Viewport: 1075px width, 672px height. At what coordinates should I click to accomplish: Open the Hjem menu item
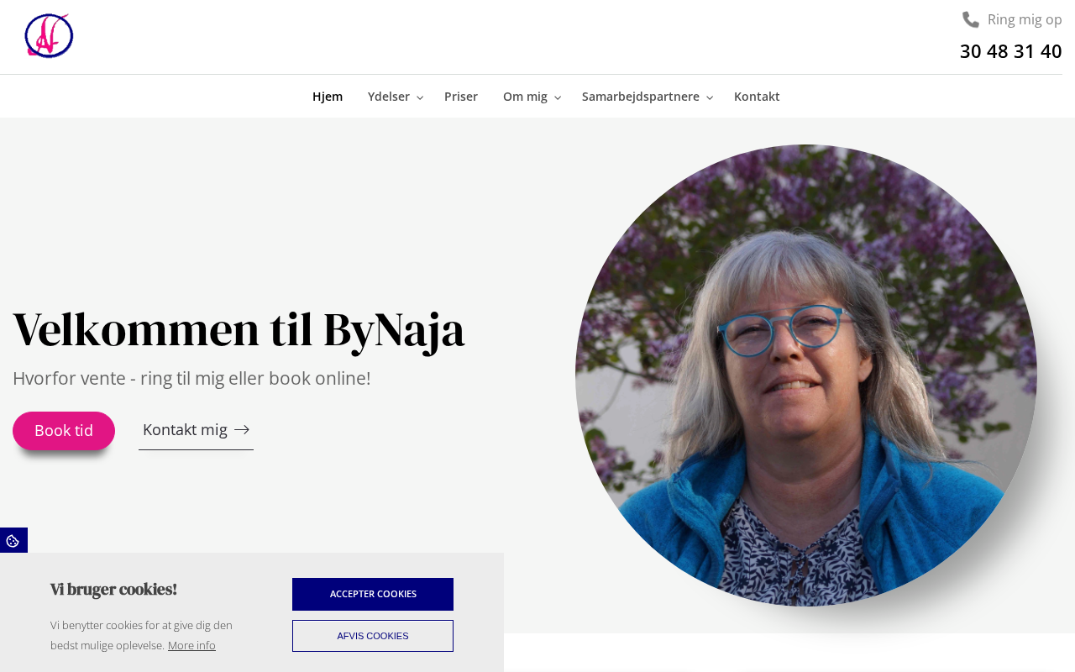(x=328, y=97)
